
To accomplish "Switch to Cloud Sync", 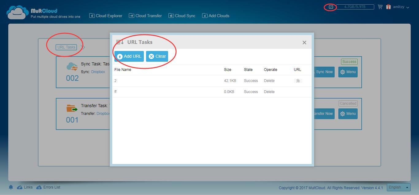I will [x=182, y=16].
